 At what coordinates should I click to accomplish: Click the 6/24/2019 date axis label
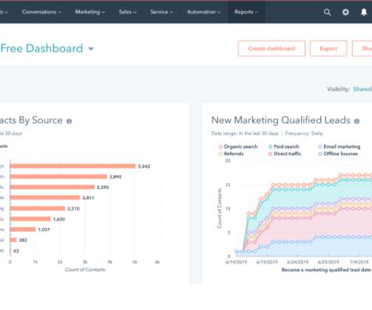[298, 262]
